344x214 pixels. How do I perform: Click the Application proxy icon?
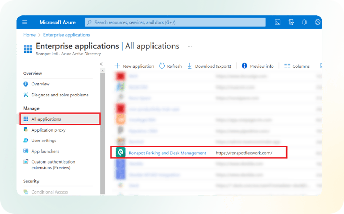tap(26, 130)
